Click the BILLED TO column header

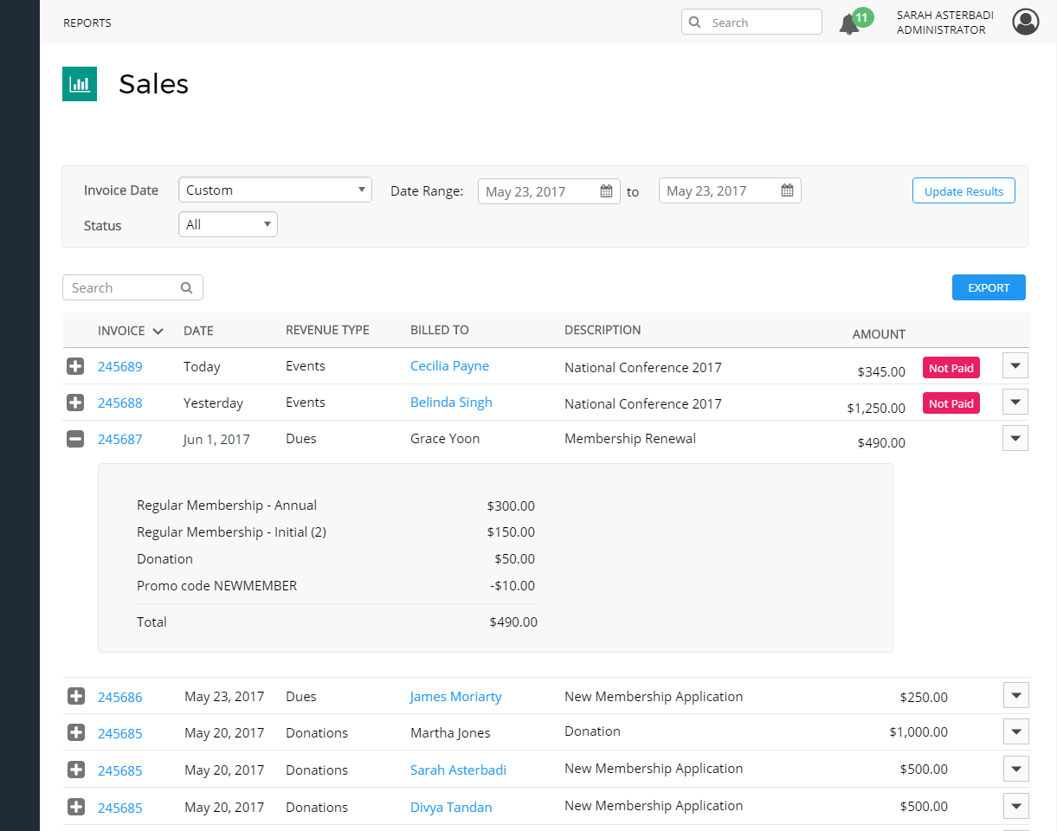click(440, 330)
